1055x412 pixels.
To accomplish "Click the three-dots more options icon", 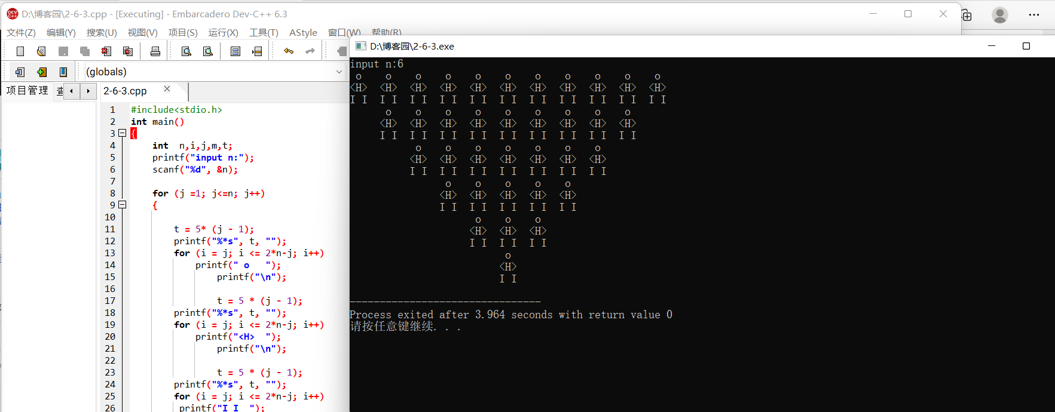I will click(1034, 15).
